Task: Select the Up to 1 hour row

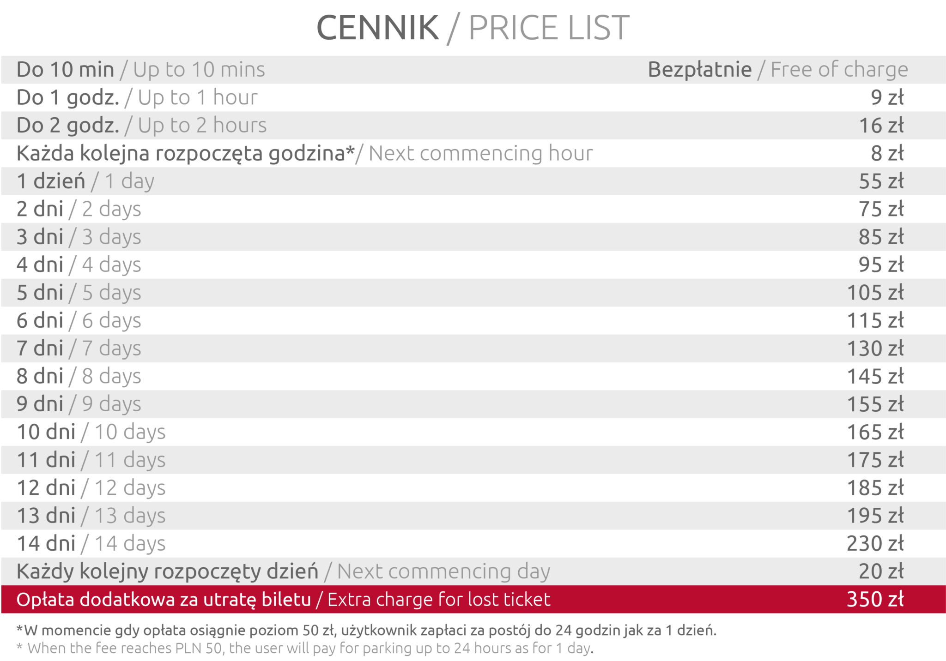Action: coord(473,97)
